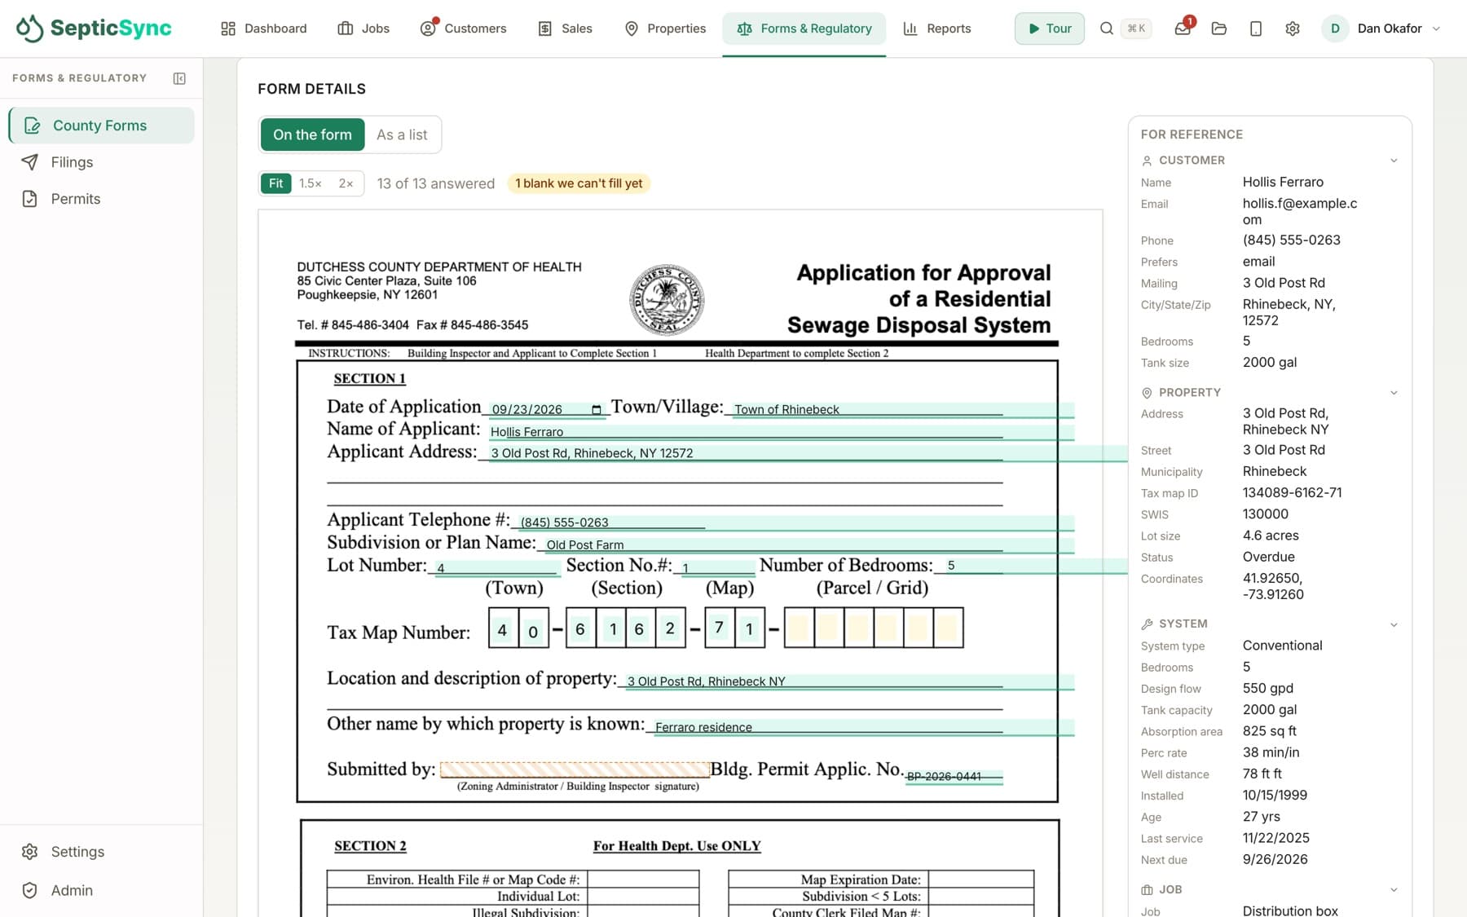1467x917 pixels.
Task: Open Settings in the sidebar
Action: 102,852
